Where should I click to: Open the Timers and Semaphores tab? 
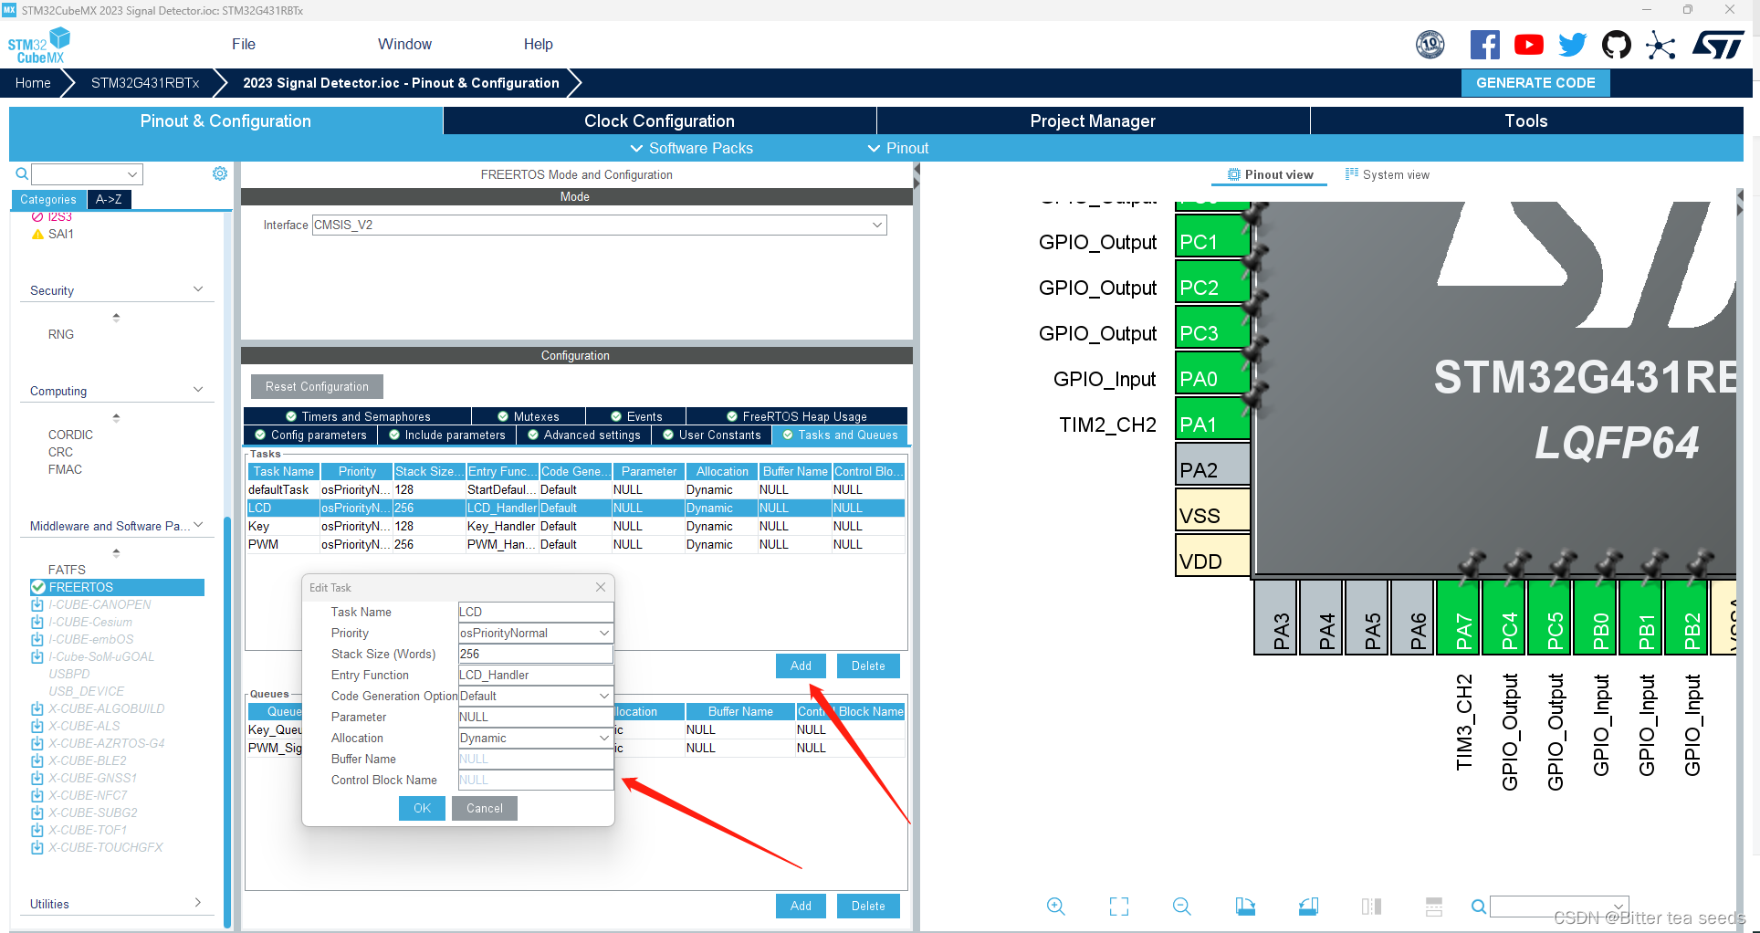click(x=358, y=416)
